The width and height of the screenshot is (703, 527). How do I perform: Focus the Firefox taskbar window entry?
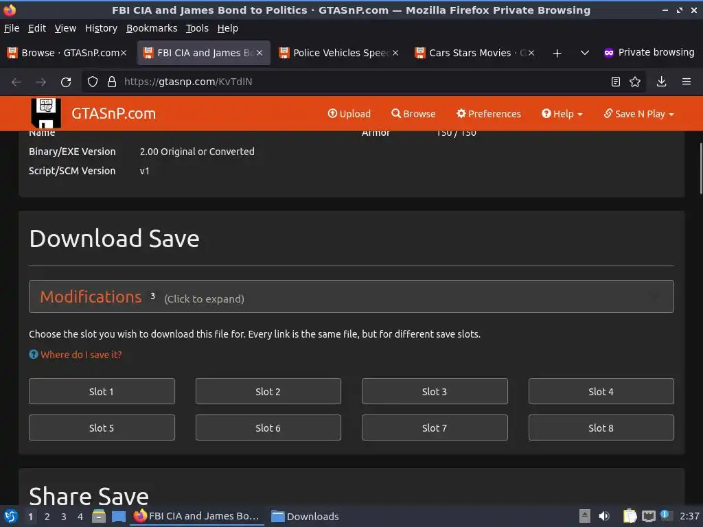click(196, 516)
